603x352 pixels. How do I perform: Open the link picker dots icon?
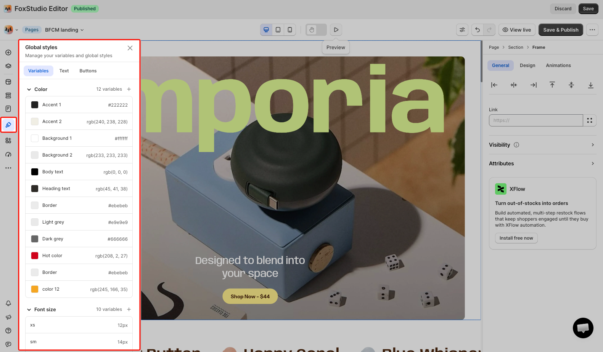click(x=590, y=120)
